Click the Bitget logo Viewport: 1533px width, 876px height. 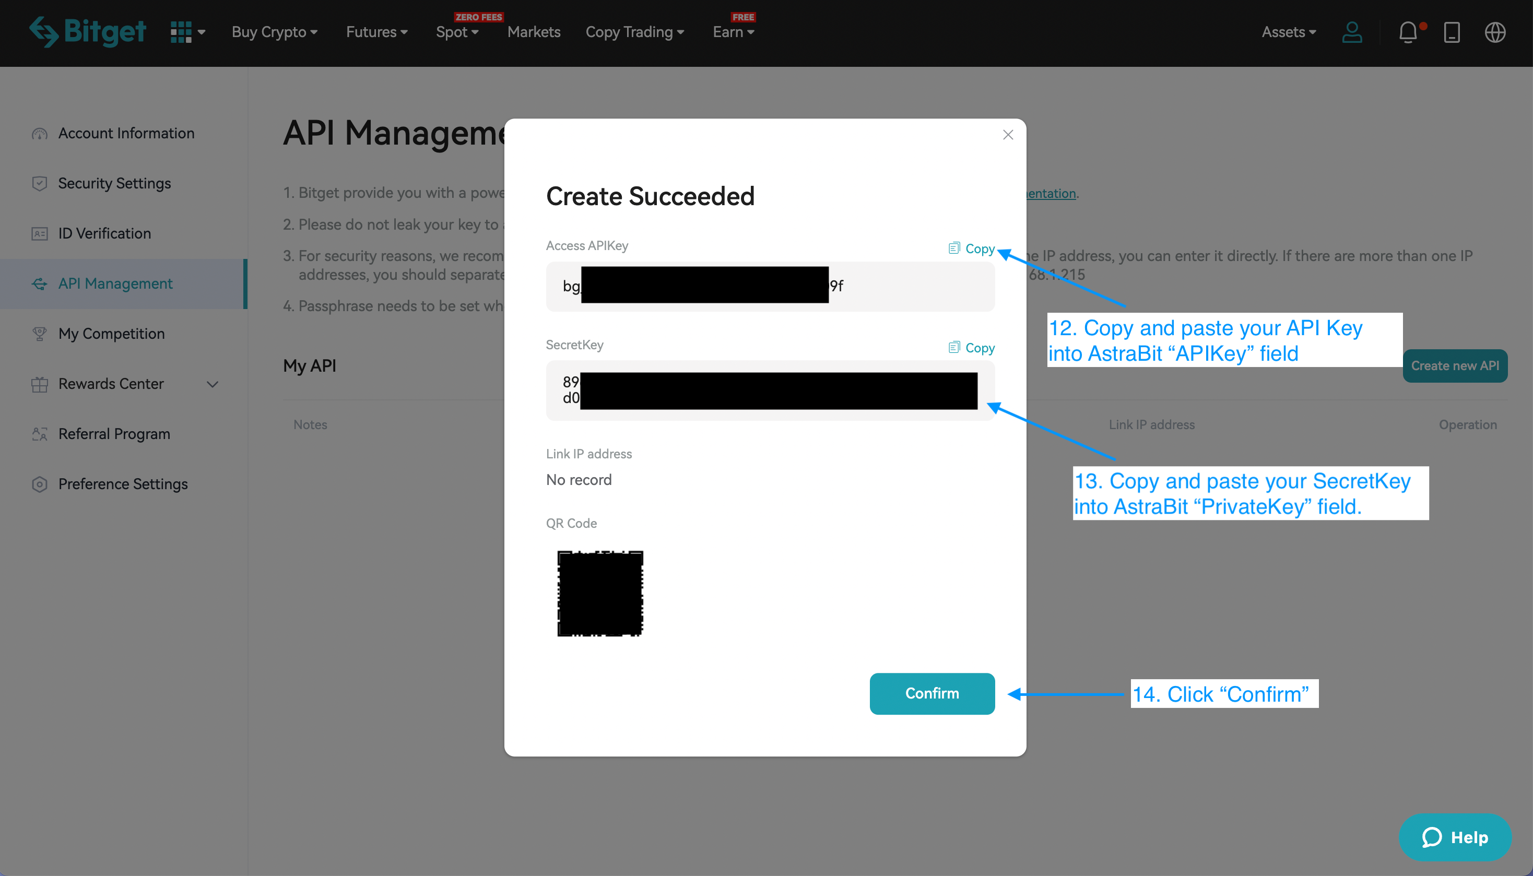[87, 32]
